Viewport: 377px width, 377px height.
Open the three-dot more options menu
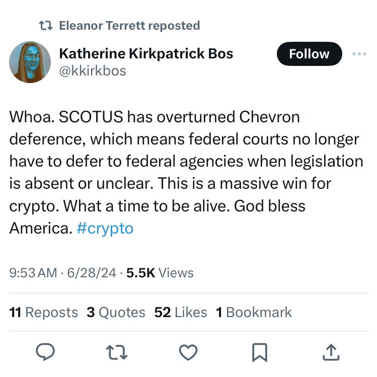(359, 54)
